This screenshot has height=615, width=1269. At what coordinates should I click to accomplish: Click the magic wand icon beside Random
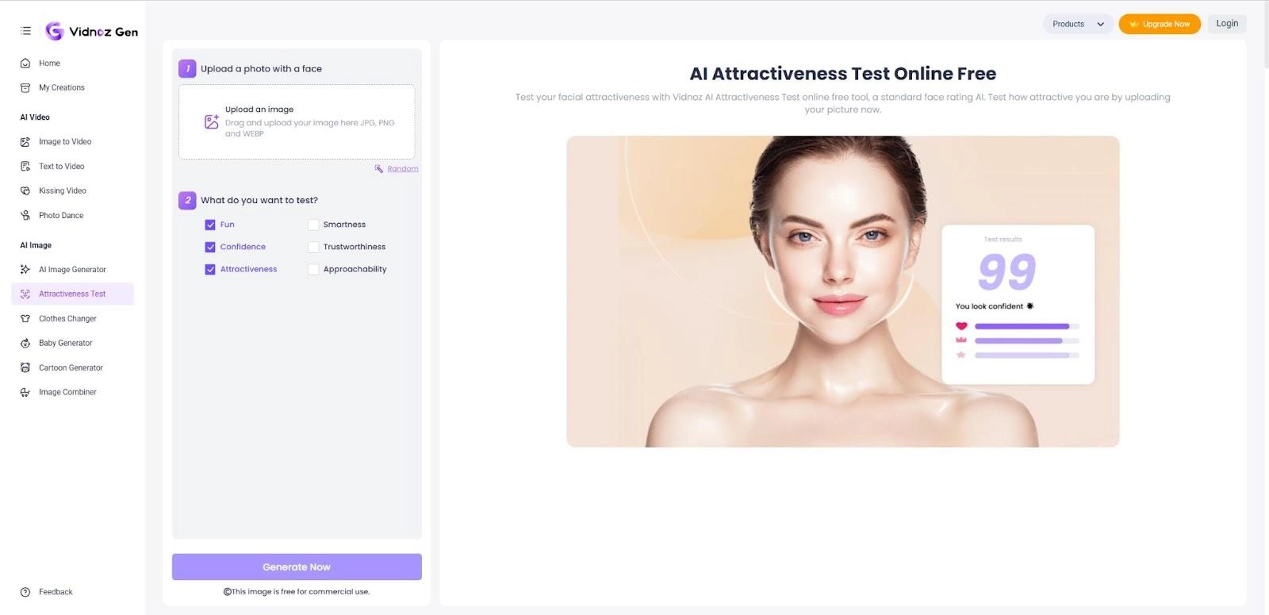(379, 168)
